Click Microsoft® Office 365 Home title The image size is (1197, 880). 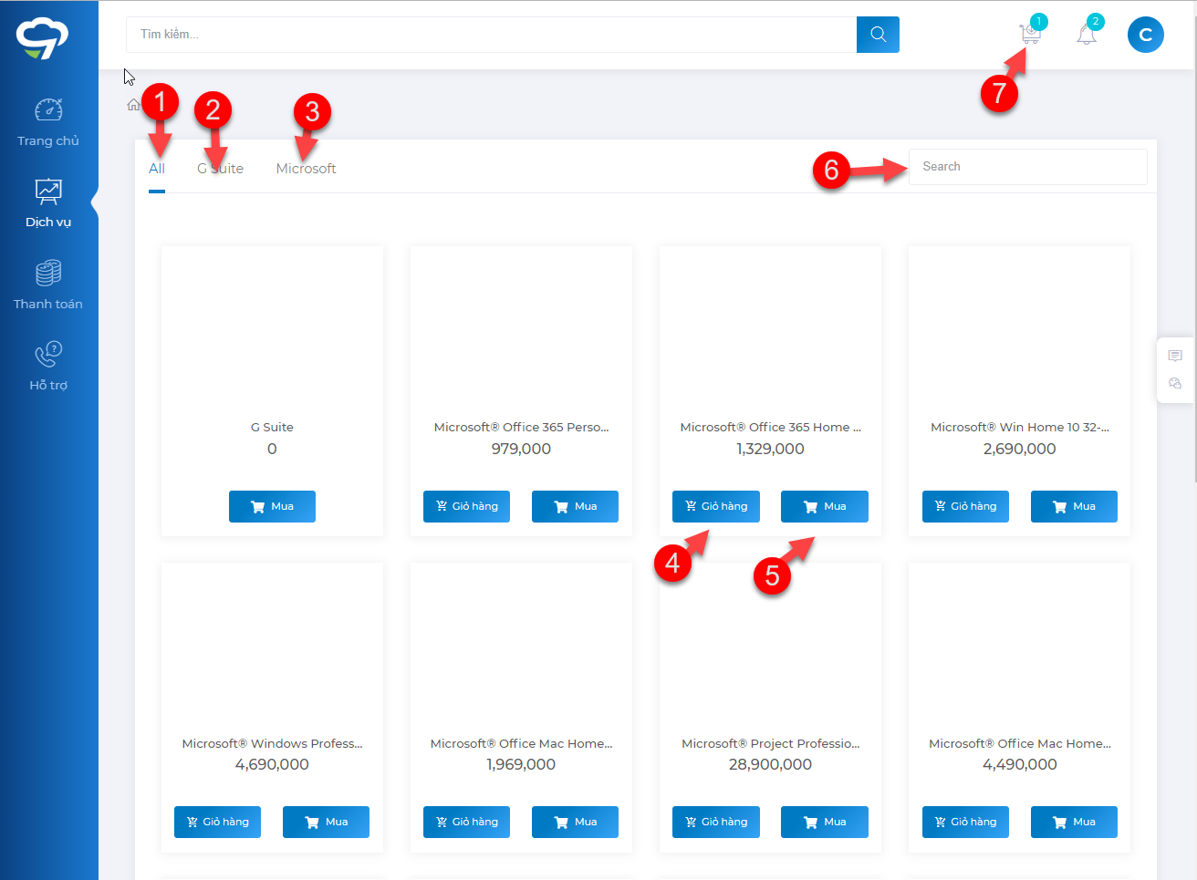coord(770,427)
